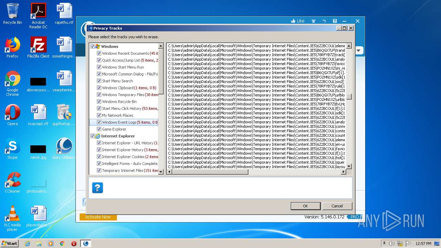Viewport: 441px width, 248px height.
Task: Click OK to confirm track selection
Action: (305, 206)
